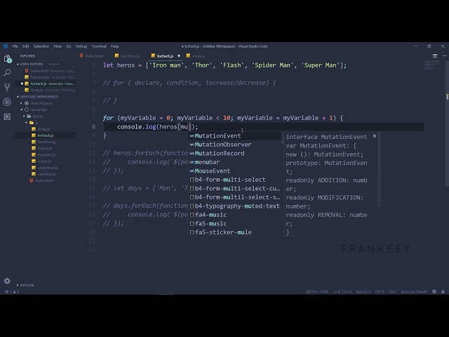Pick the fa5-music snippet suggestion
Screen dimensions: 449x337
coord(234,223)
